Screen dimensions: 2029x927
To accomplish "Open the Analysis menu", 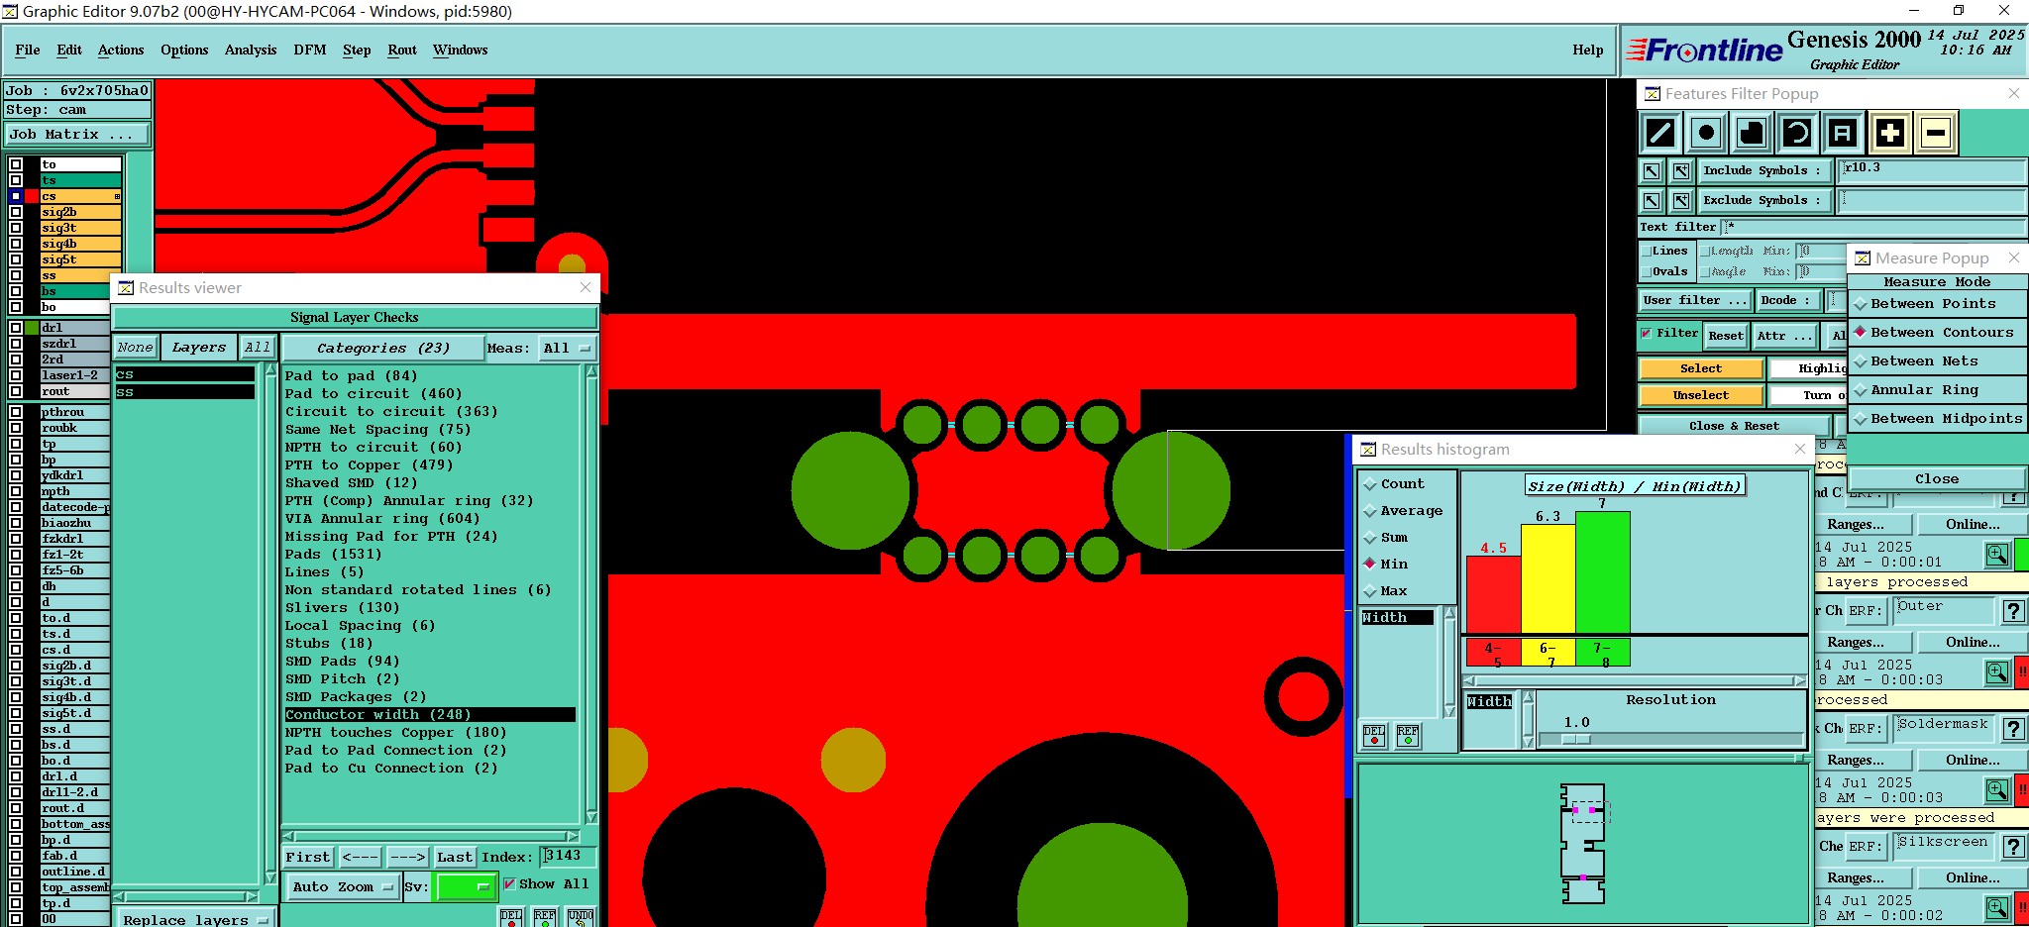I will point(251,50).
